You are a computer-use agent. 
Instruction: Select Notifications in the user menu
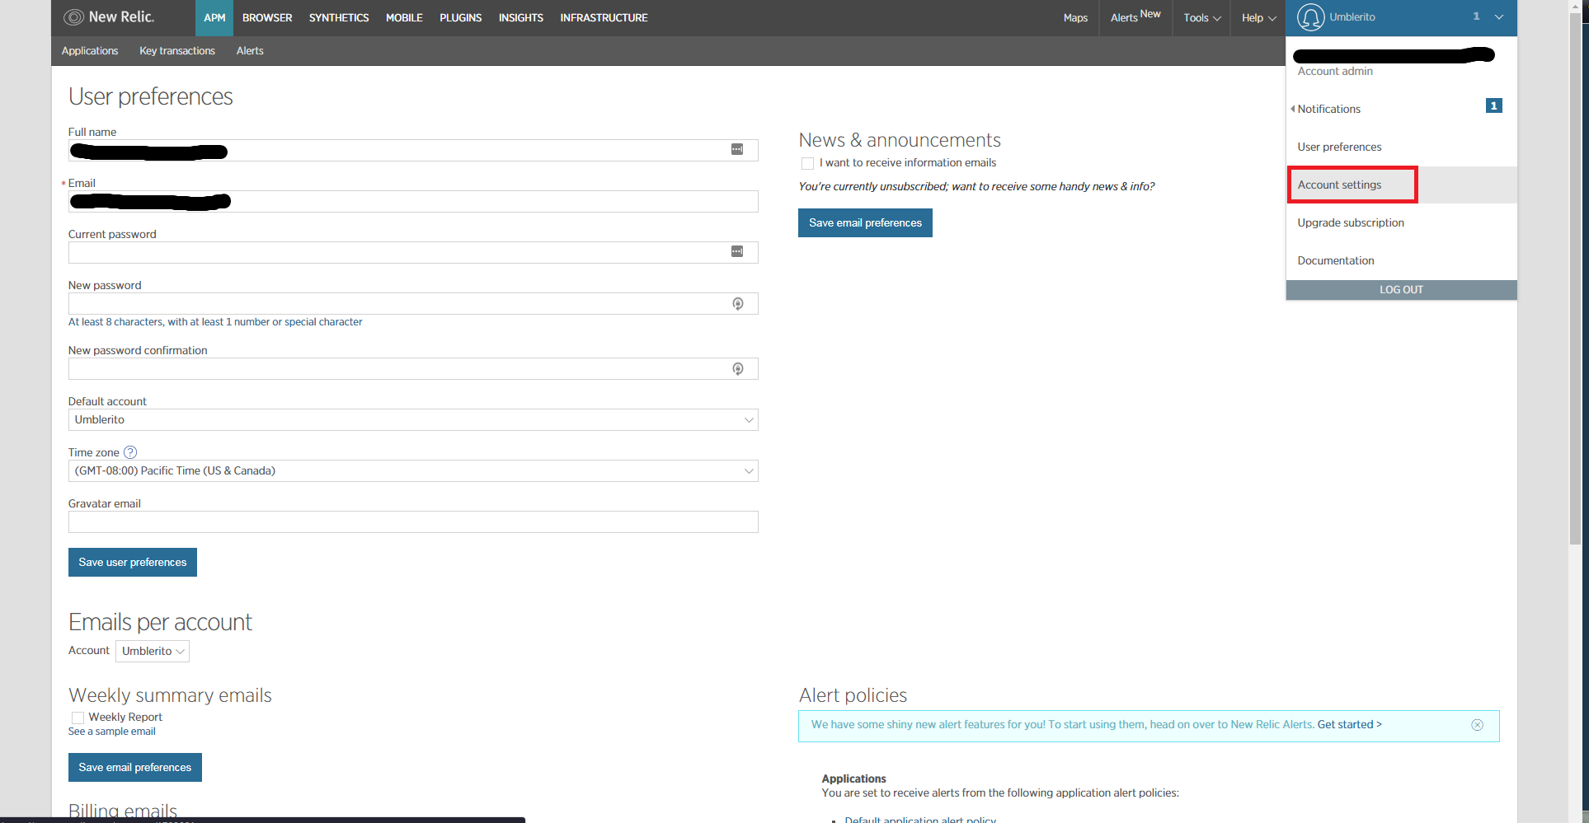[1328, 110]
